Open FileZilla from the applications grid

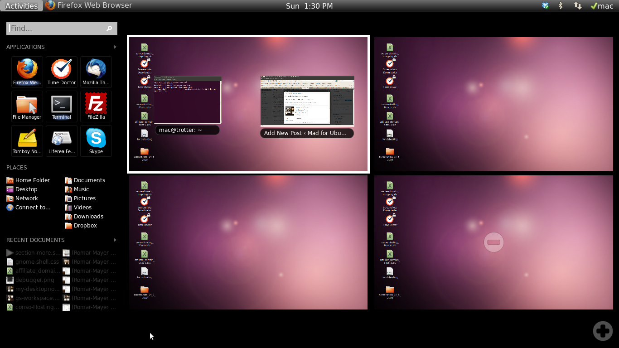tap(96, 106)
